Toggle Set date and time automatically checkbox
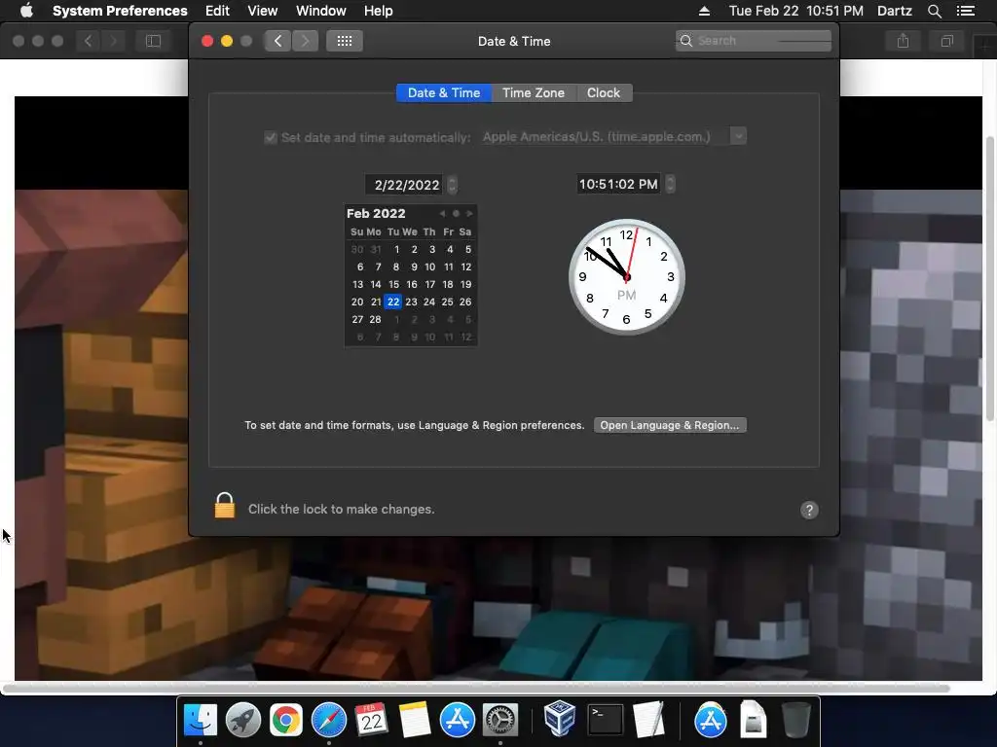The height and width of the screenshot is (747, 997). coord(271,137)
